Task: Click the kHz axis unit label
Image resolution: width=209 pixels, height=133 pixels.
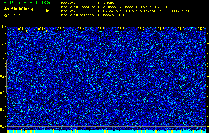Action: pyautogui.click(x=3, y=27)
